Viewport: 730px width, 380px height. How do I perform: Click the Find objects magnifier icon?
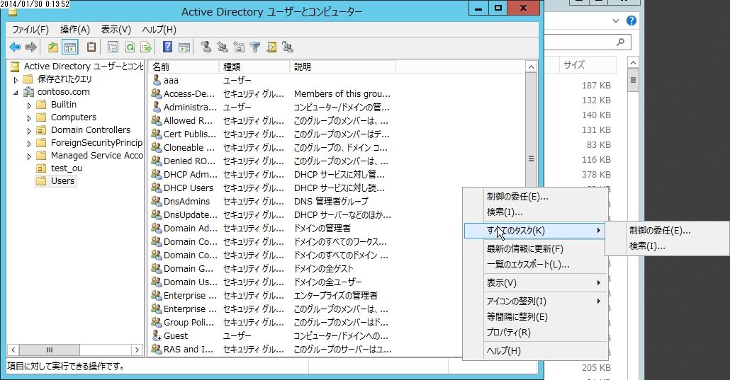[x=271, y=47]
